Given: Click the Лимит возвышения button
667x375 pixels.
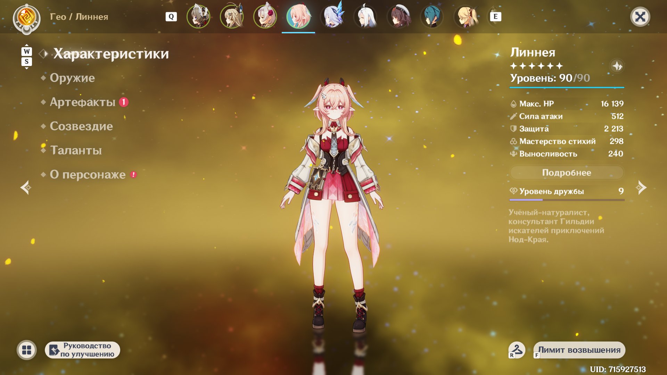Looking at the screenshot, I should pyautogui.click(x=579, y=350).
